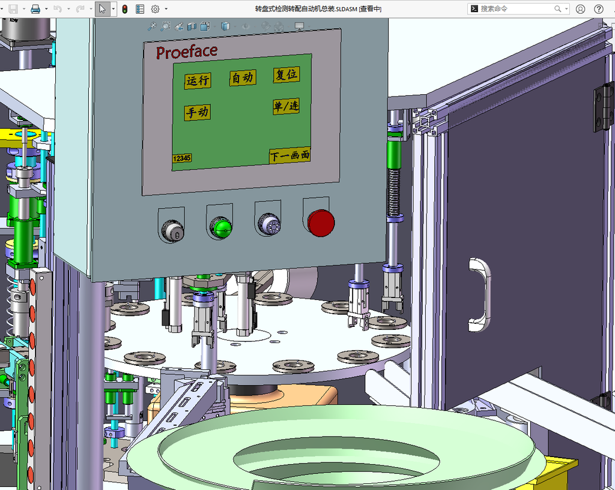Activate the Select cursor tool
This screenshot has height=490, width=615.
pyautogui.click(x=102, y=9)
